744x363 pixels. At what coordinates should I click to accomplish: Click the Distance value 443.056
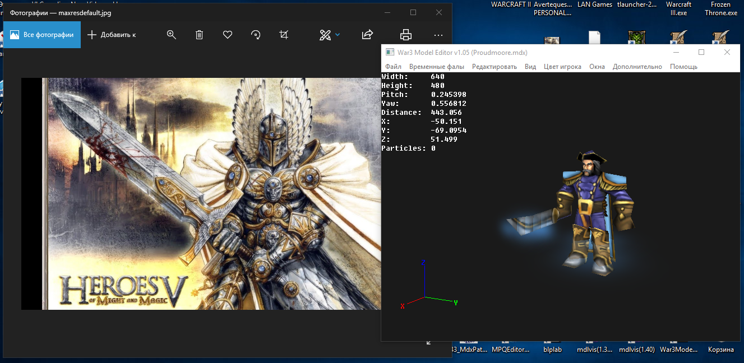click(446, 113)
